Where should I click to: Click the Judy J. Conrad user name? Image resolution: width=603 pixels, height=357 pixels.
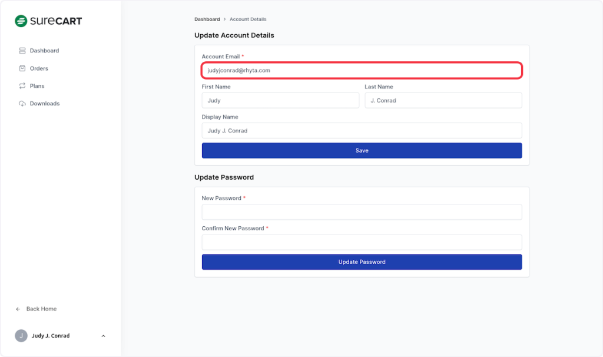click(x=51, y=336)
